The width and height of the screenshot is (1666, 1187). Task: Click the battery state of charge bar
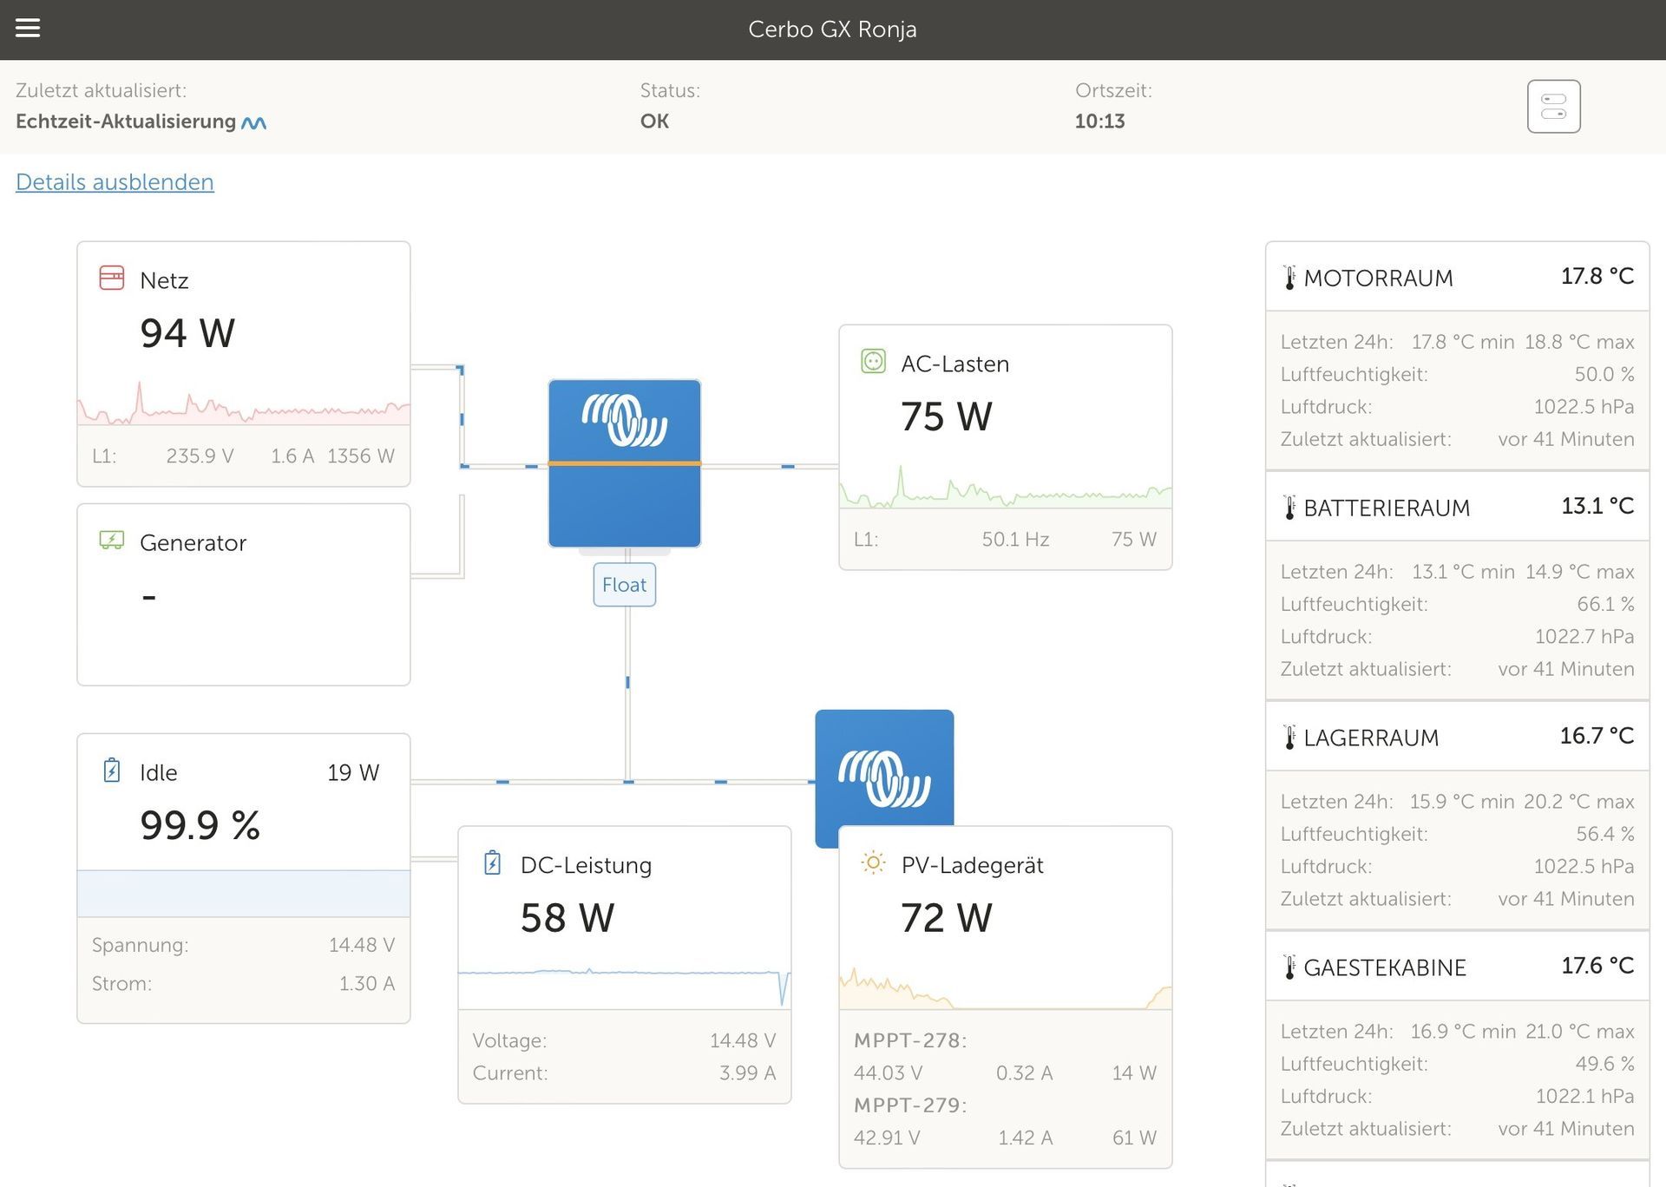point(244,894)
